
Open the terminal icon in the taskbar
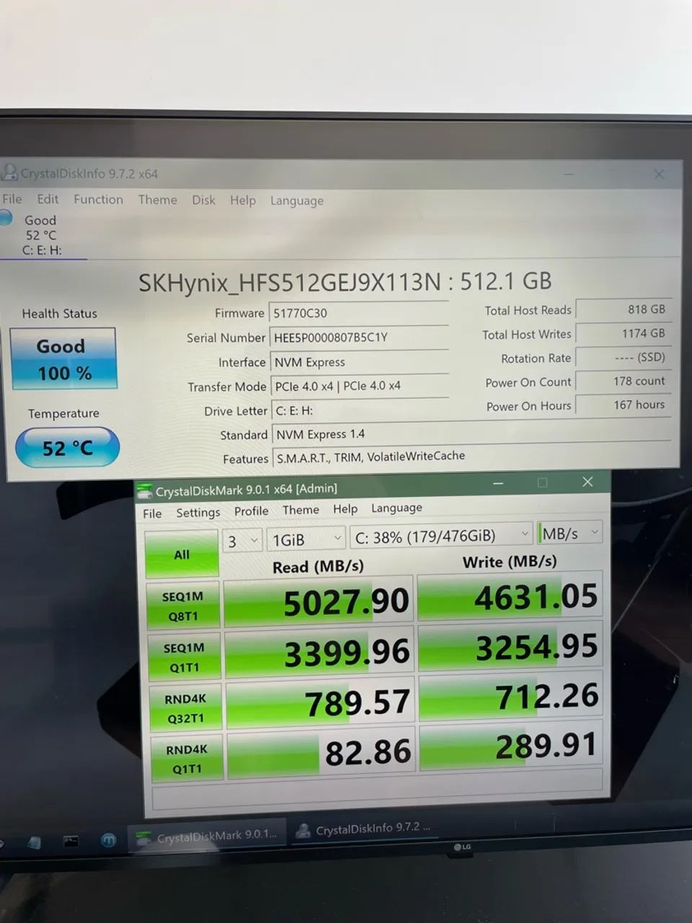coord(71,841)
